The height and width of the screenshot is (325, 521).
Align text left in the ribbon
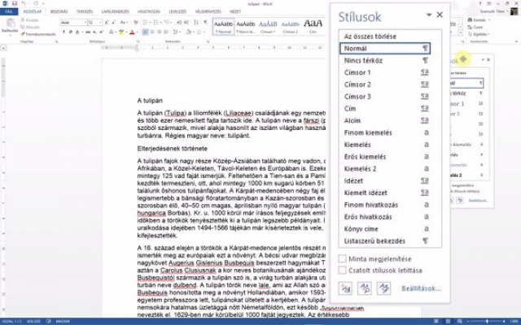tap(145, 32)
